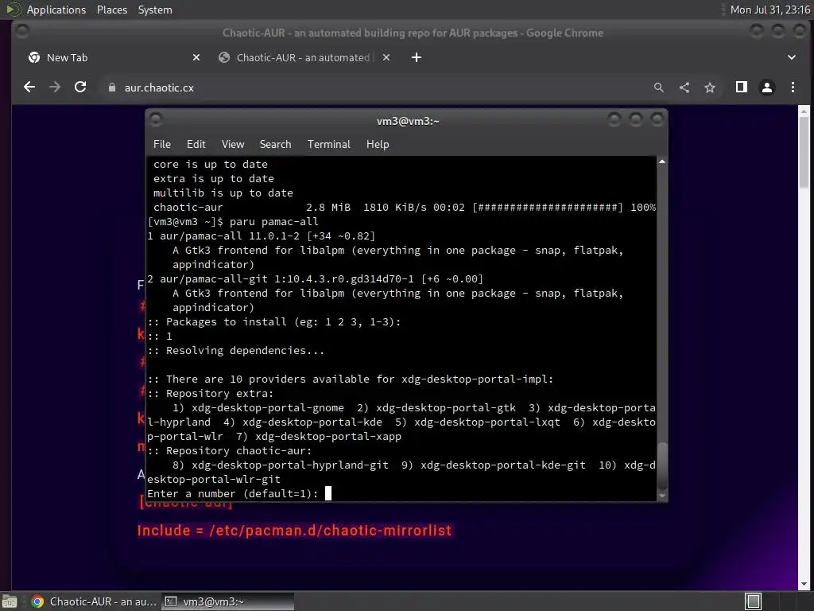
Task: Click the ':: Repository extra:' line
Action: [210, 393]
